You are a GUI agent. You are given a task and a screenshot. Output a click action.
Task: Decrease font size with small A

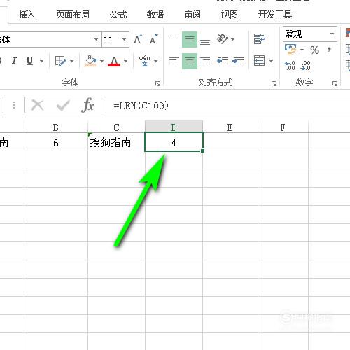coord(153,39)
